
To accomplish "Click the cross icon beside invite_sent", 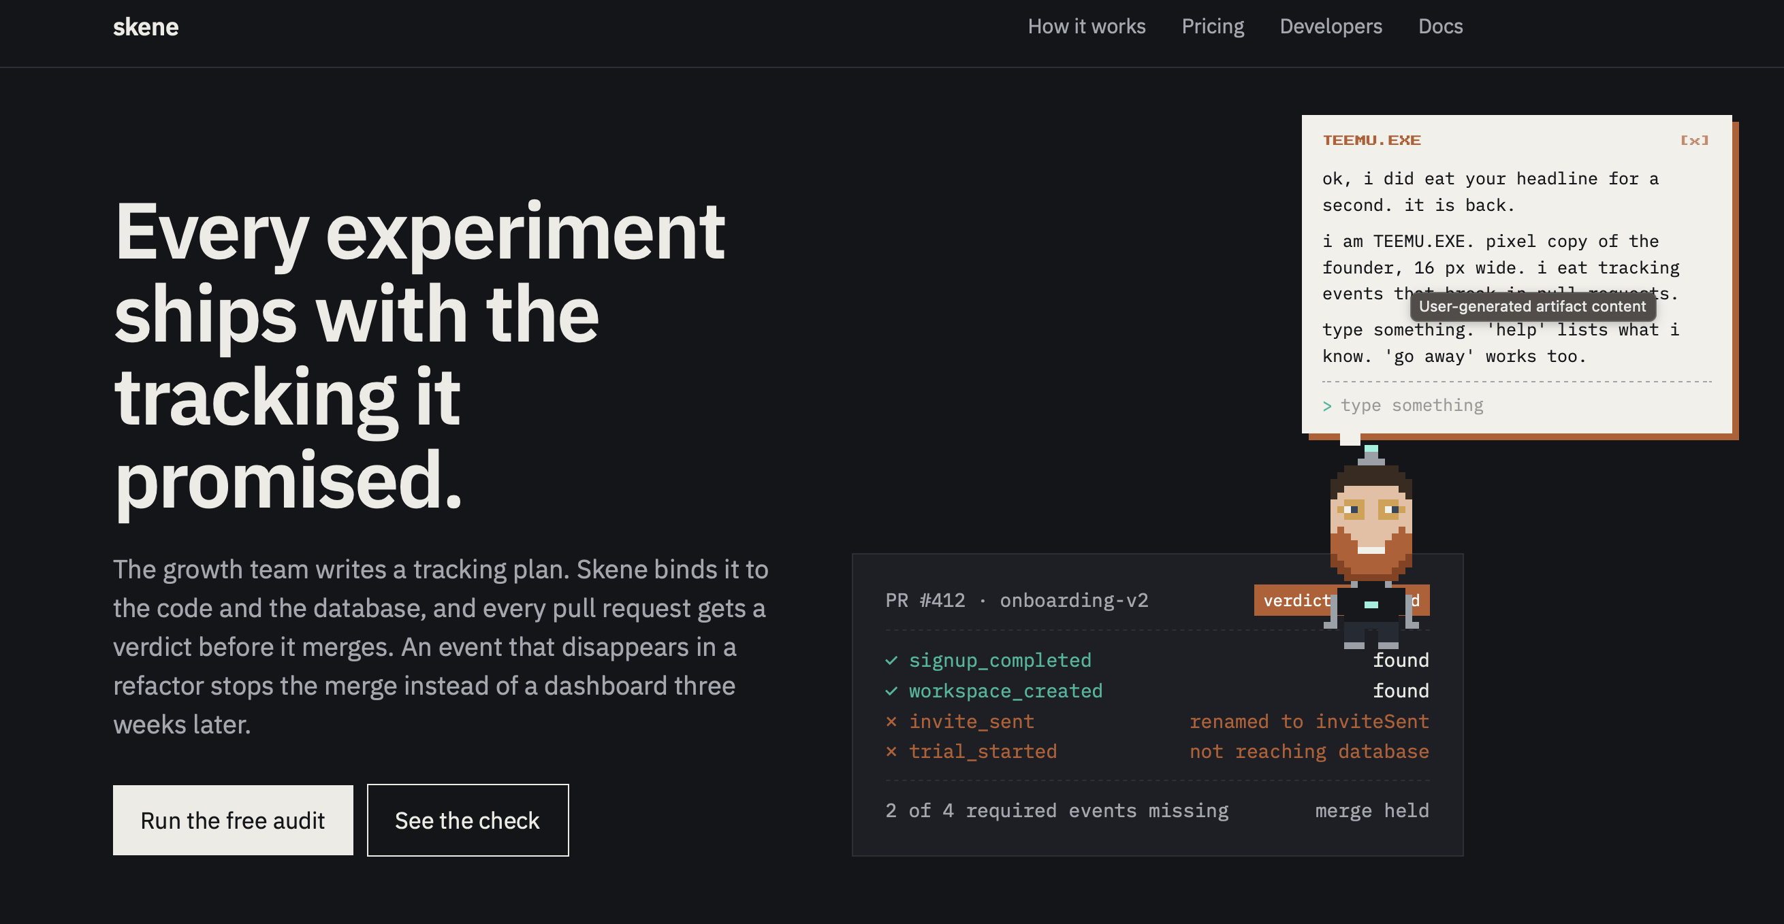I will click(891, 722).
